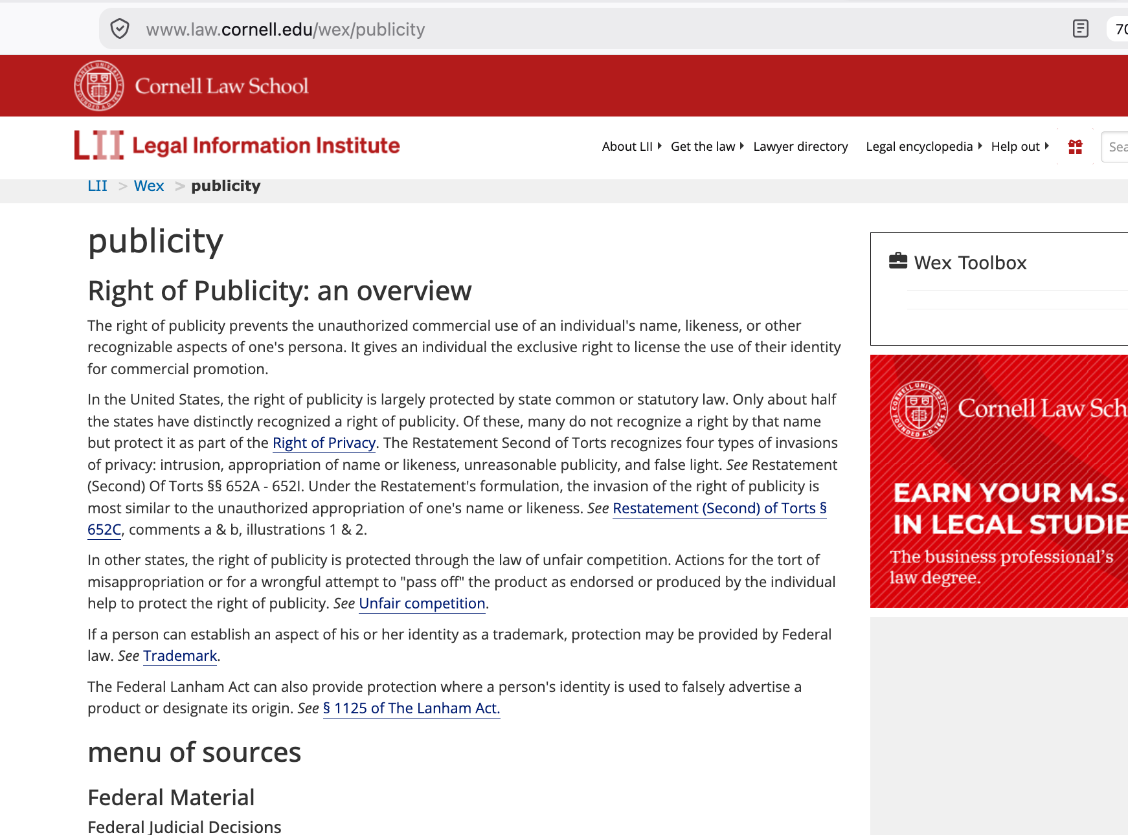
Task: Click the Wex Toolbox briefcase icon
Action: (x=898, y=261)
